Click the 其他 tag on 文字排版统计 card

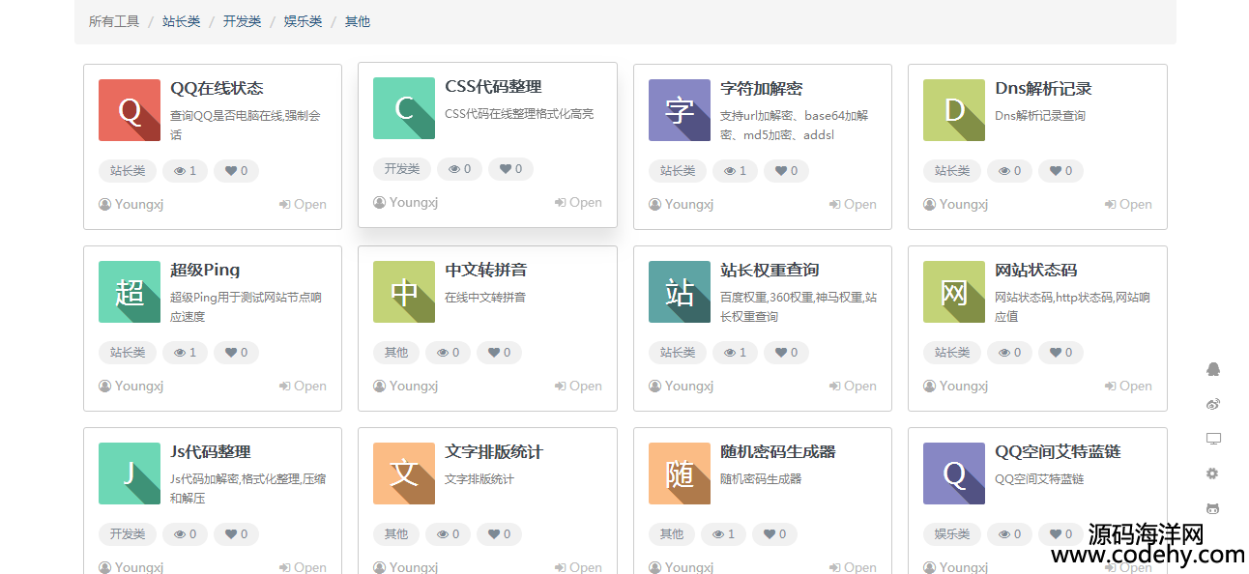pyautogui.click(x=396, y=534)
